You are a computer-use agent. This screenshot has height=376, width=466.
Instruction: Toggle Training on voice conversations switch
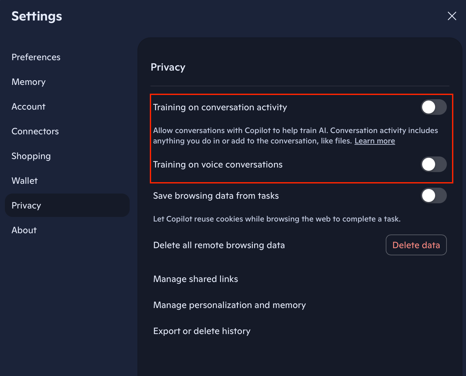[434, 164]
